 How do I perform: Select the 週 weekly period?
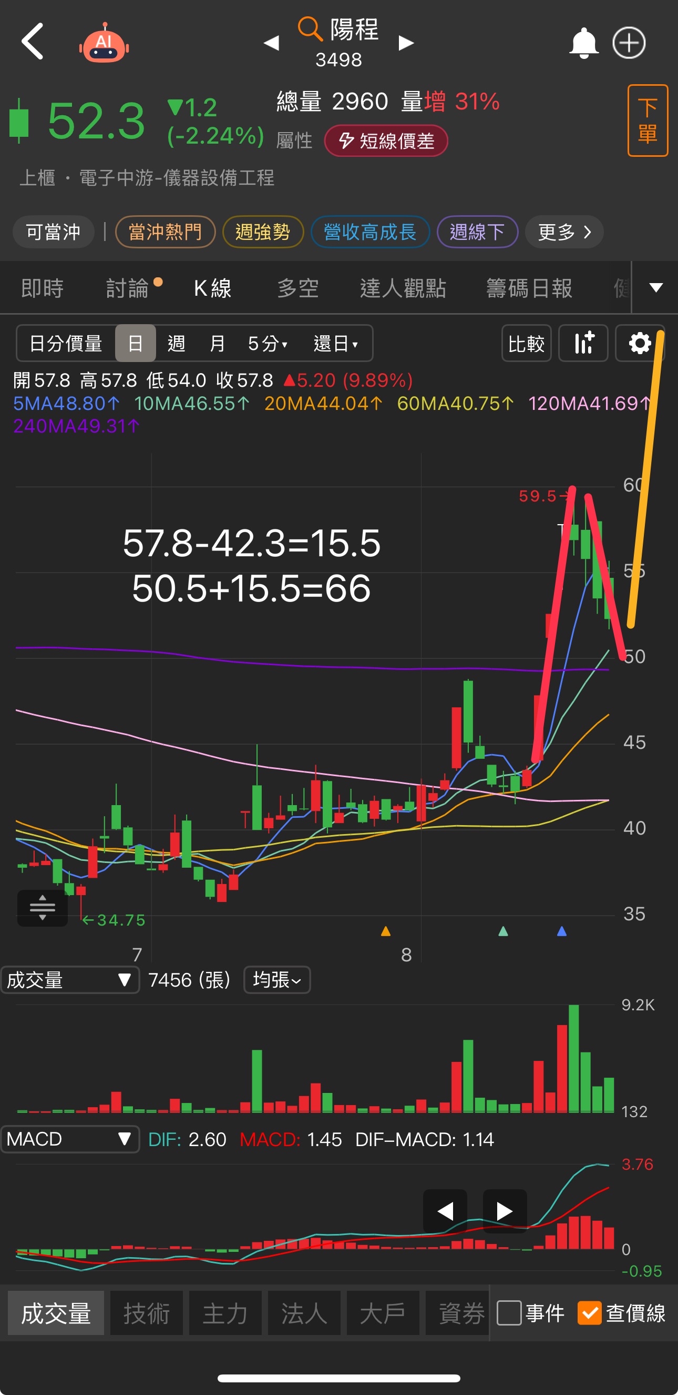pos(176,343)
